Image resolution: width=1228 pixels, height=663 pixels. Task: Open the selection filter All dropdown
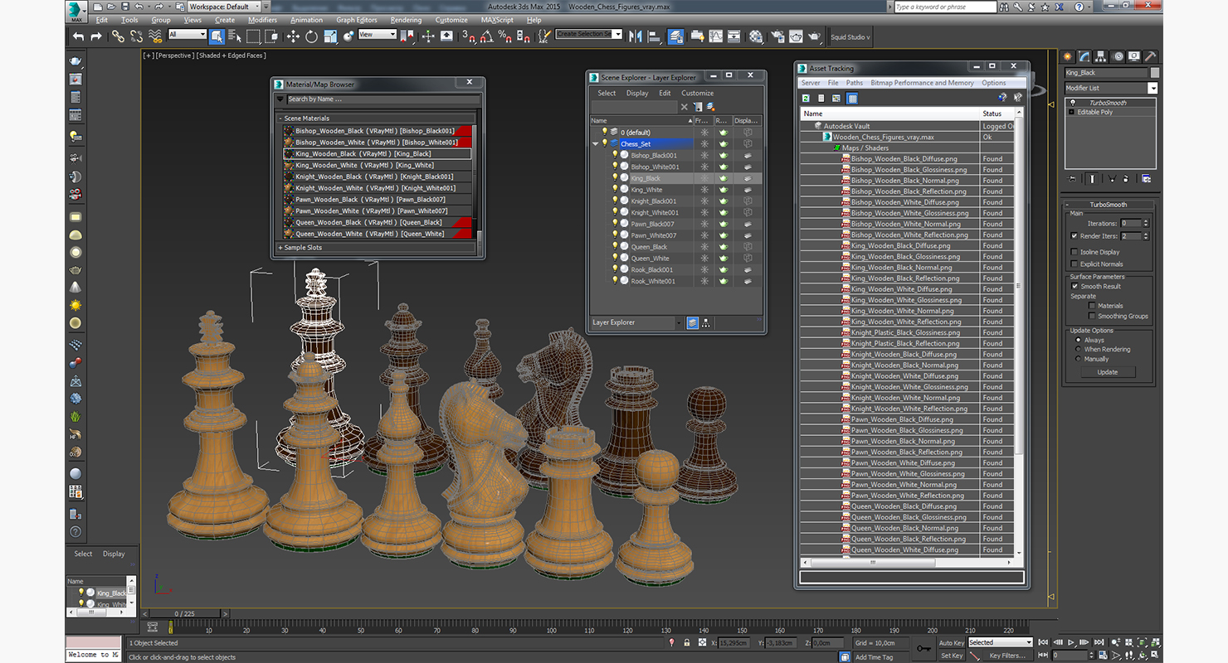(188, 35)
